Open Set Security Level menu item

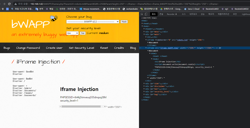(81, 48)
